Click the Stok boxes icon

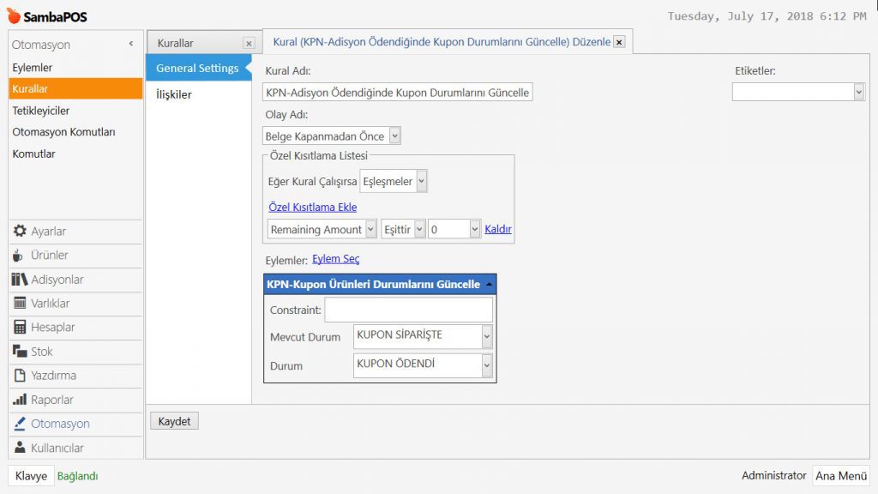click(20, 352)
